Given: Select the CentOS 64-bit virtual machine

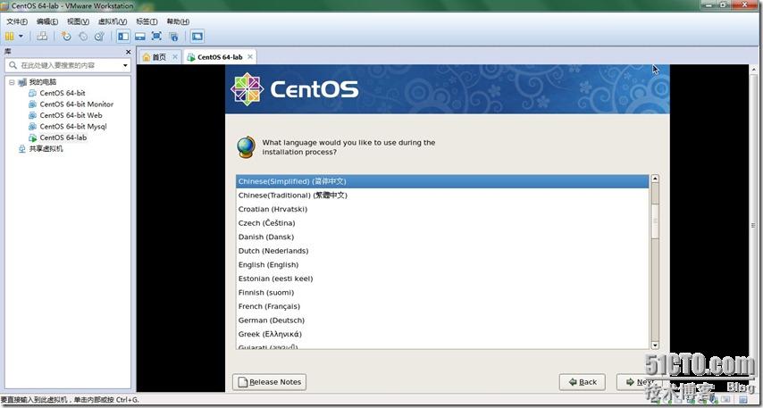Looking at the screenshot, I should tap(63, 93).
